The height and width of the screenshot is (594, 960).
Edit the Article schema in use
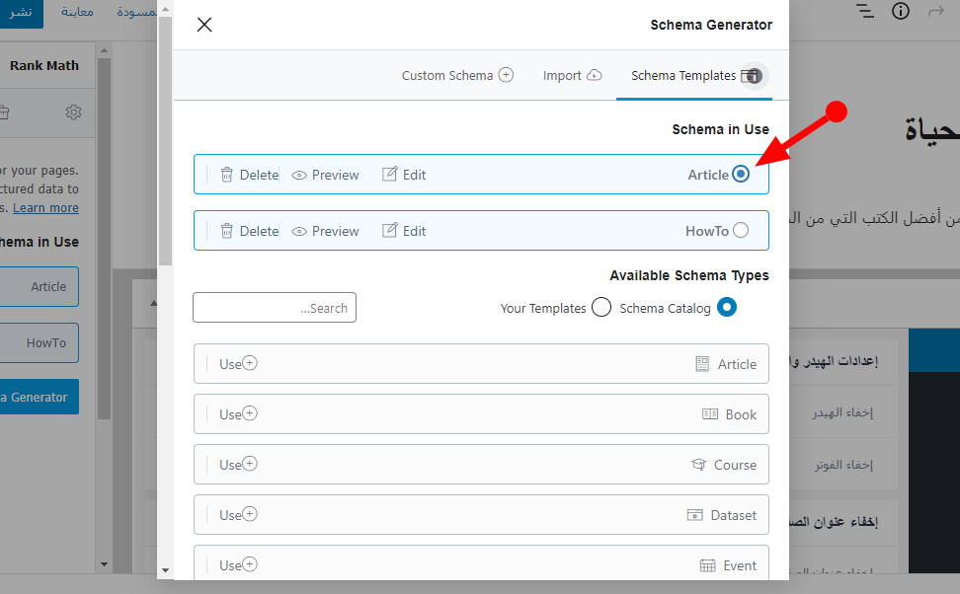pyautogui.click(x=404, y=175)
